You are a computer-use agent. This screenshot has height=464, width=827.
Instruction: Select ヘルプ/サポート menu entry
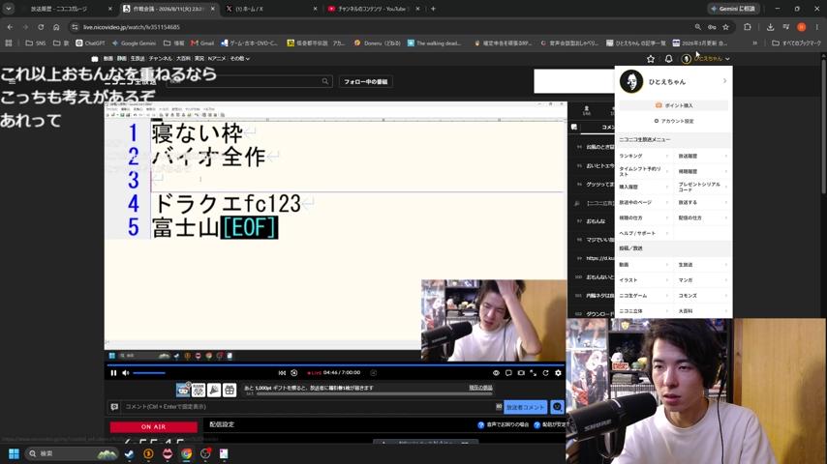643,233
